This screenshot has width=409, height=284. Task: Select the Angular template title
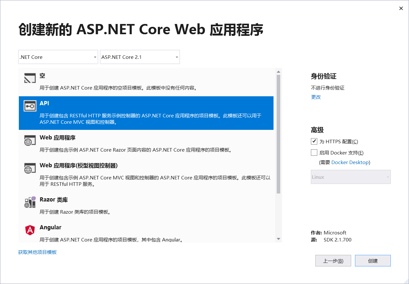tap(50, 227)
